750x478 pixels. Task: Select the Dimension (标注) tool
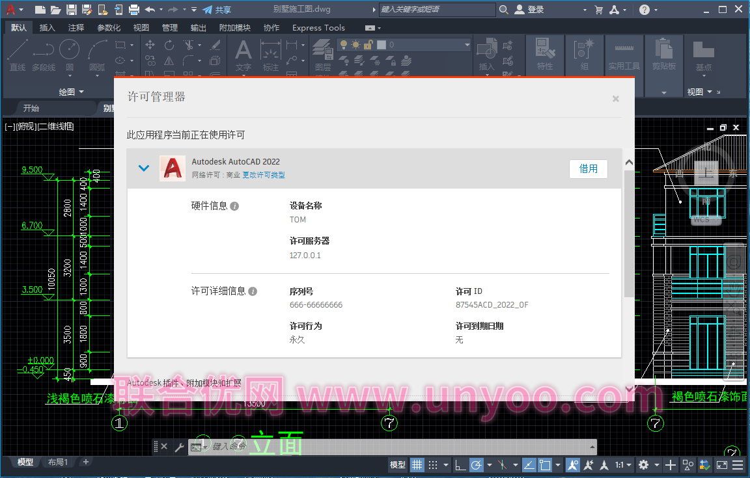(271, 55)
